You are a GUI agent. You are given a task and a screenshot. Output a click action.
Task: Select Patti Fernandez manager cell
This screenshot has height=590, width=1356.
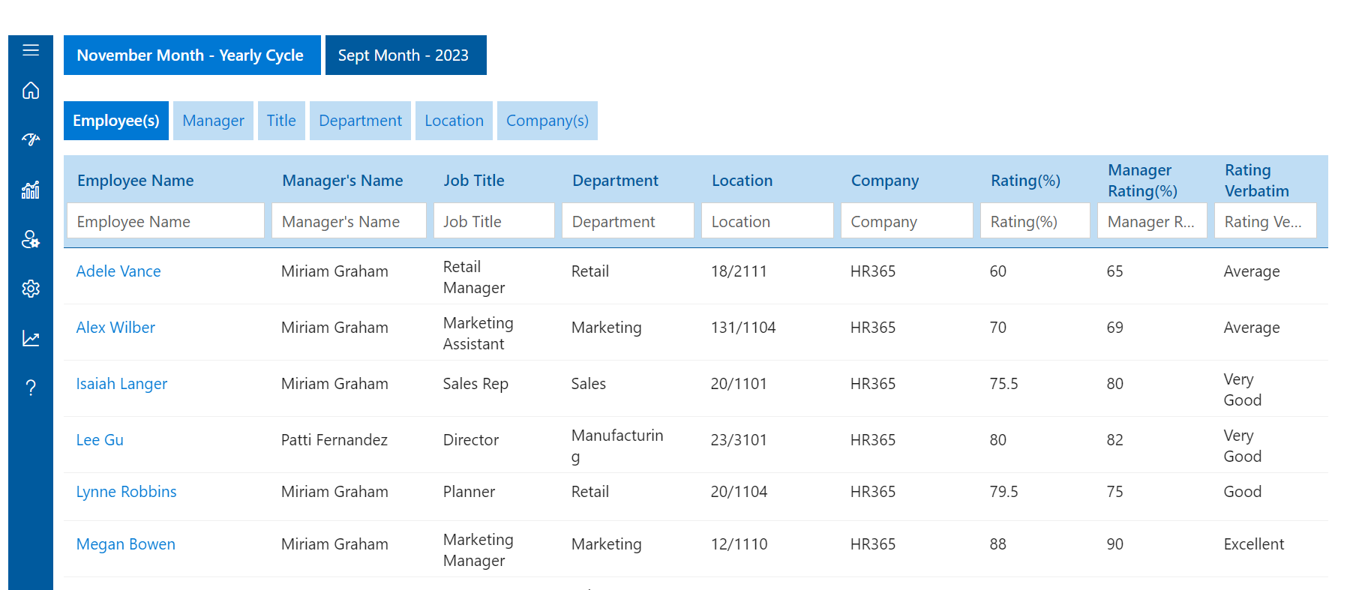[x=334, y=440]
